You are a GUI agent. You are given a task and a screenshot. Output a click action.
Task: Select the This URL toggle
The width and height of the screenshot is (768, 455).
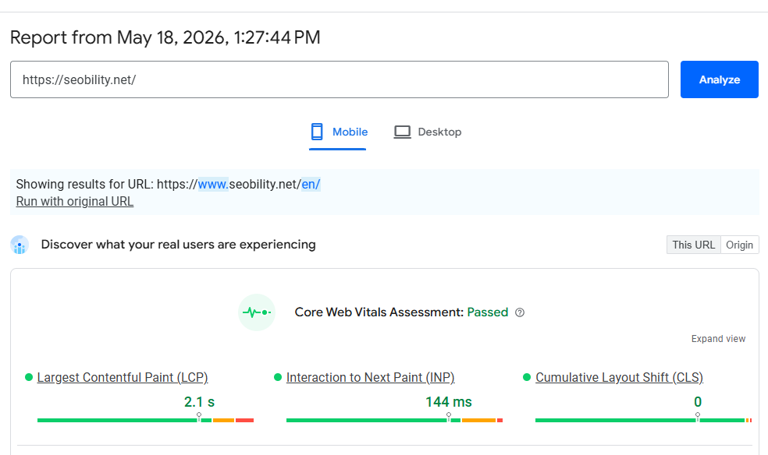694,245
